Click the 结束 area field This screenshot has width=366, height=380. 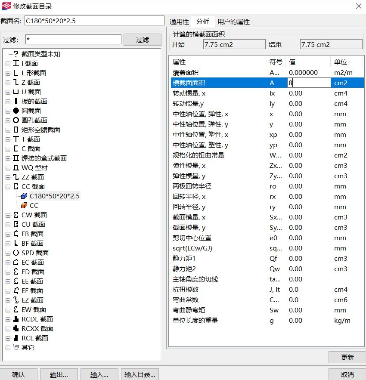click(331, 44)
